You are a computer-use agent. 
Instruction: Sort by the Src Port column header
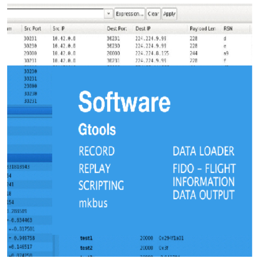pos(32,29)
